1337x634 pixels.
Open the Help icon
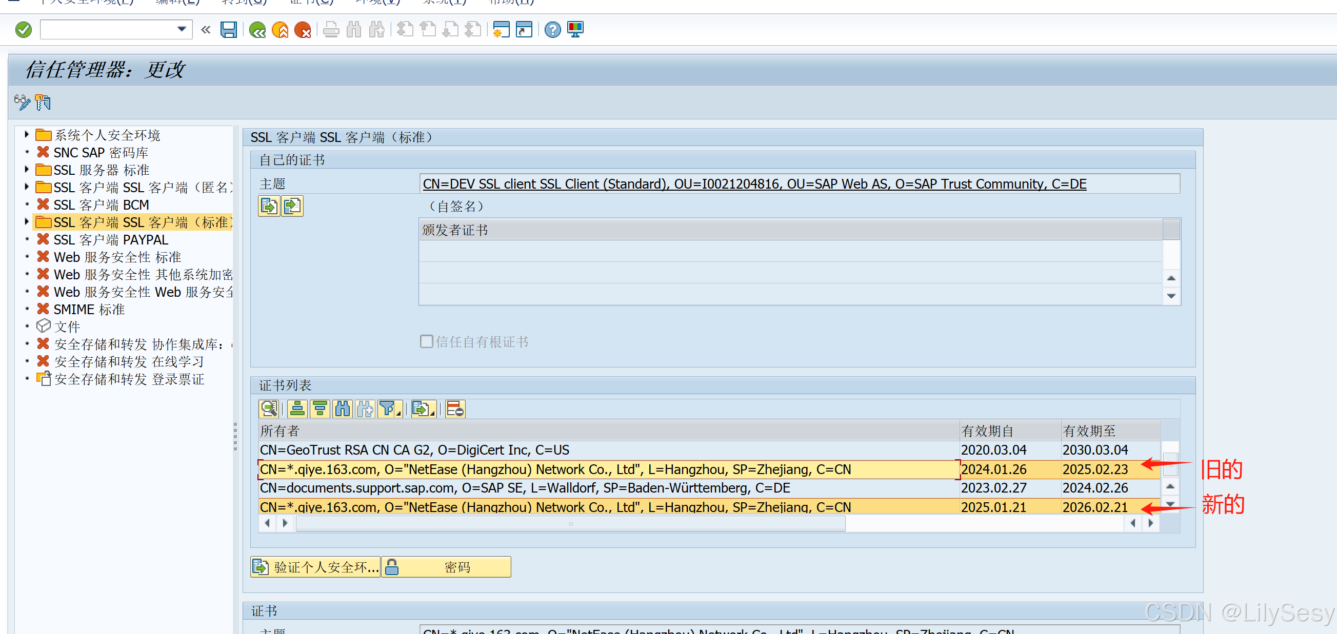(x=552, y=30)
